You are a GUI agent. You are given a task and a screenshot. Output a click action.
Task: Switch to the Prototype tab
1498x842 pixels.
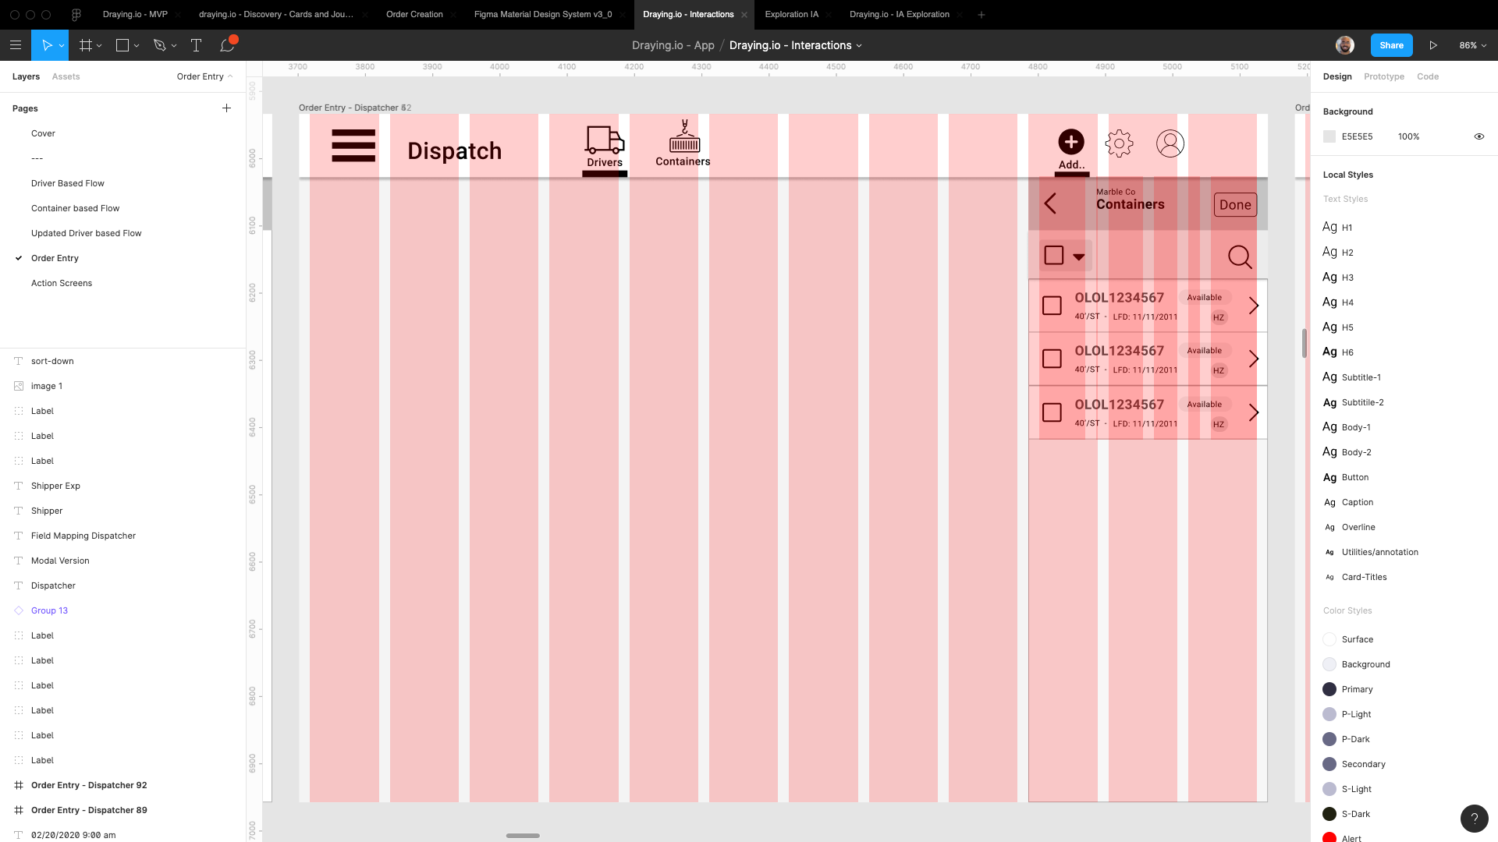pos(1383,76)
